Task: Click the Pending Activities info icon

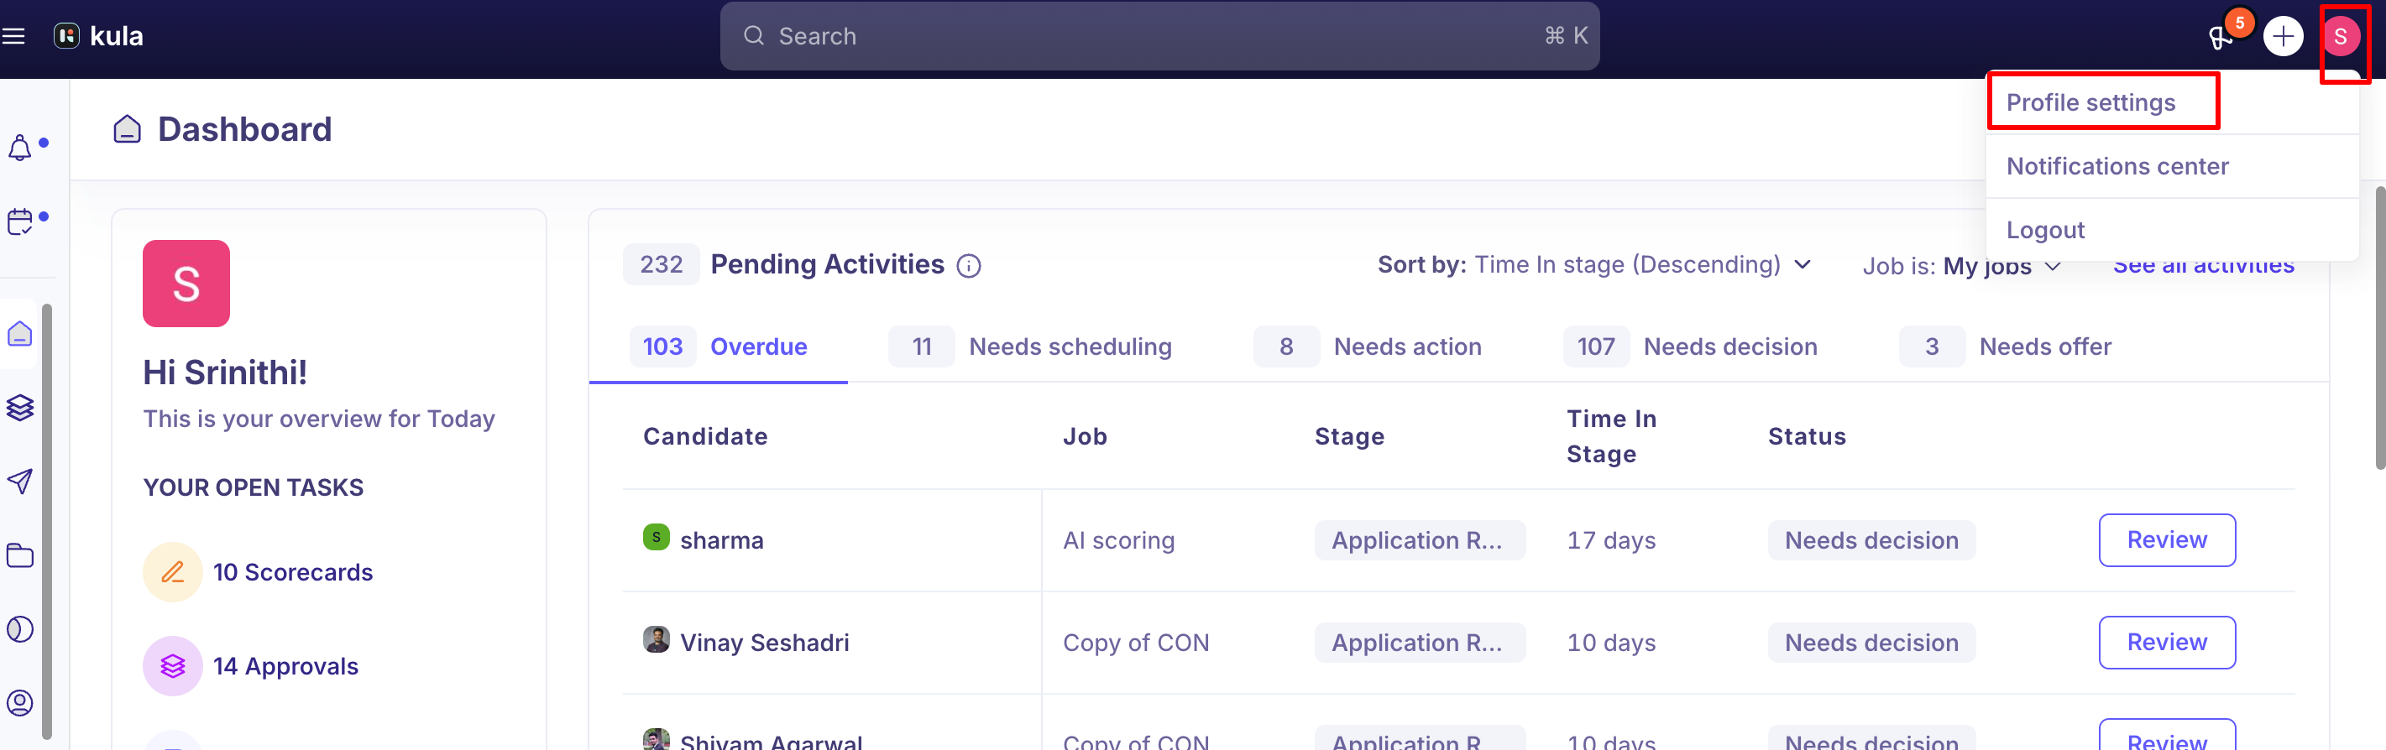Action: (969, 267)
